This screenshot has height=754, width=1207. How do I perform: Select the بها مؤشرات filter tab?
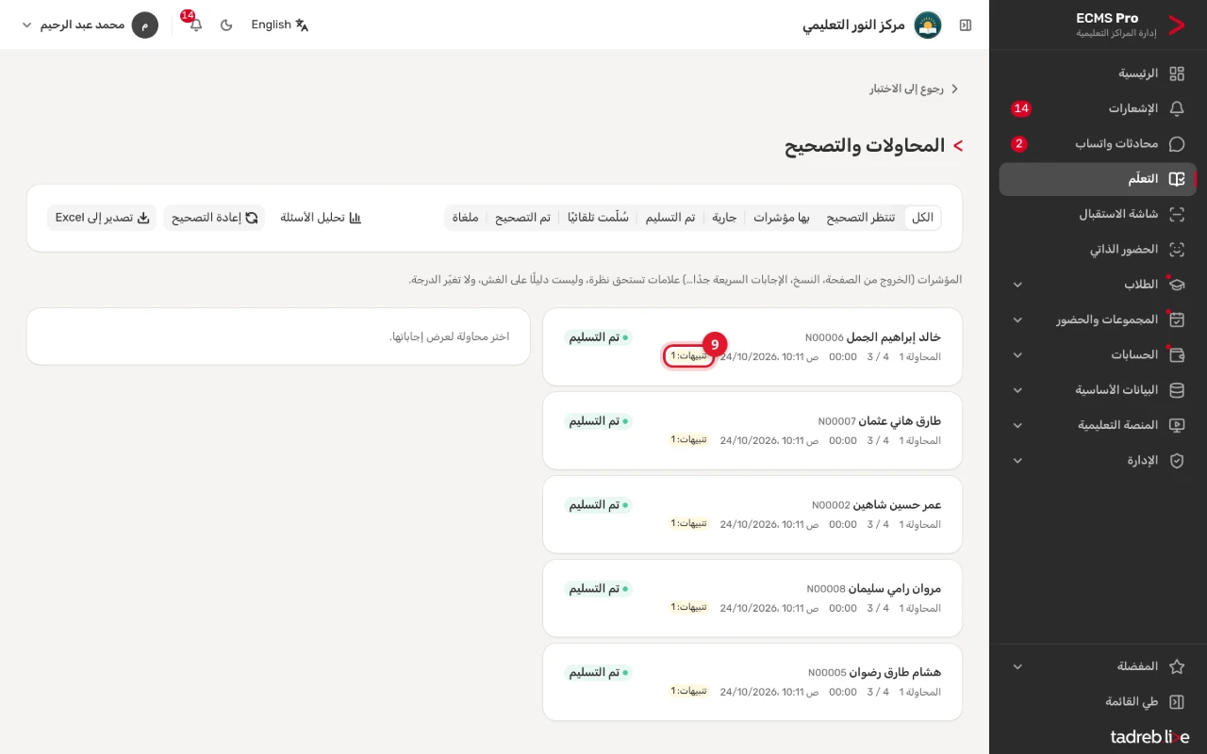pos(782,218)
